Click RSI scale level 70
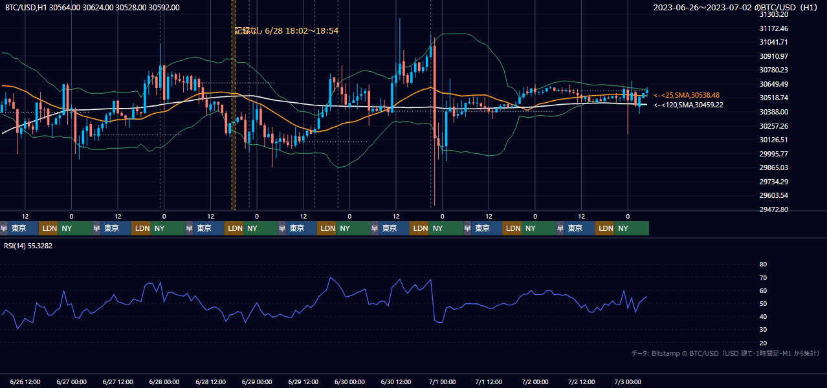Image resolution: width=827 pixels, height=388 pixels. click(763, 277)
